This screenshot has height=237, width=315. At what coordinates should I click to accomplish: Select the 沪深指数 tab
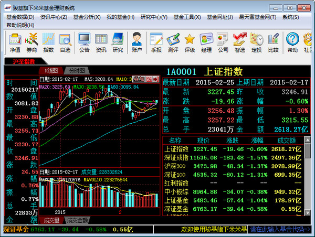pyautogui.click(x=24, y=61)
